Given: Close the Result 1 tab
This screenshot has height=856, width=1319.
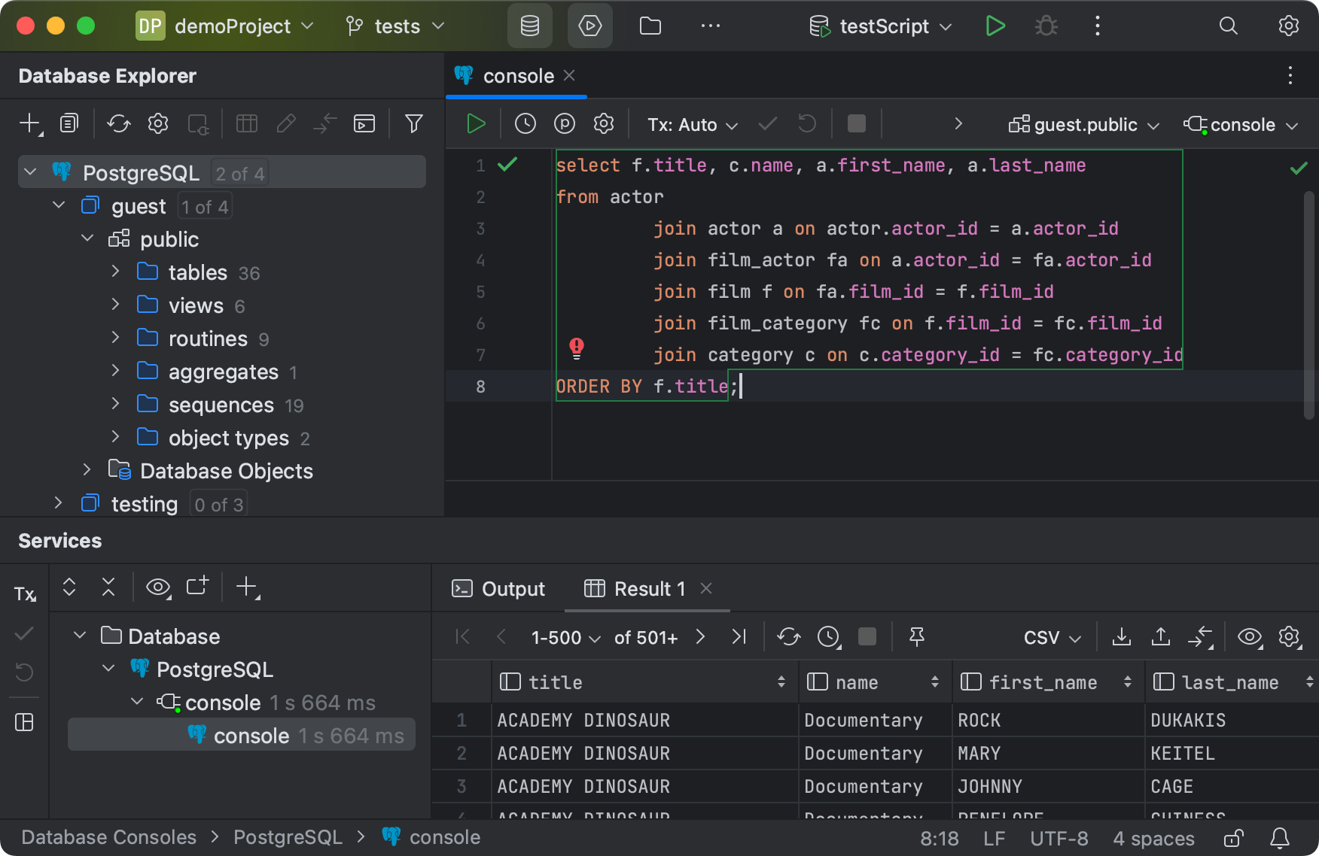Looking at the screenshot, I should point(705,589).
